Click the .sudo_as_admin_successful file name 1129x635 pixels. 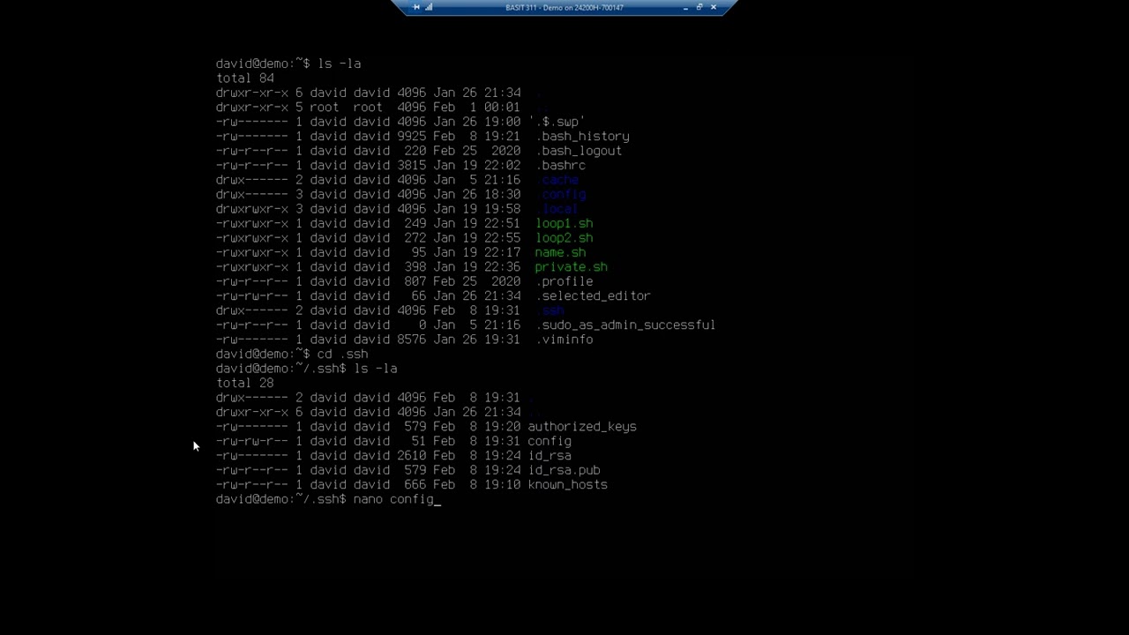[625, 325]
